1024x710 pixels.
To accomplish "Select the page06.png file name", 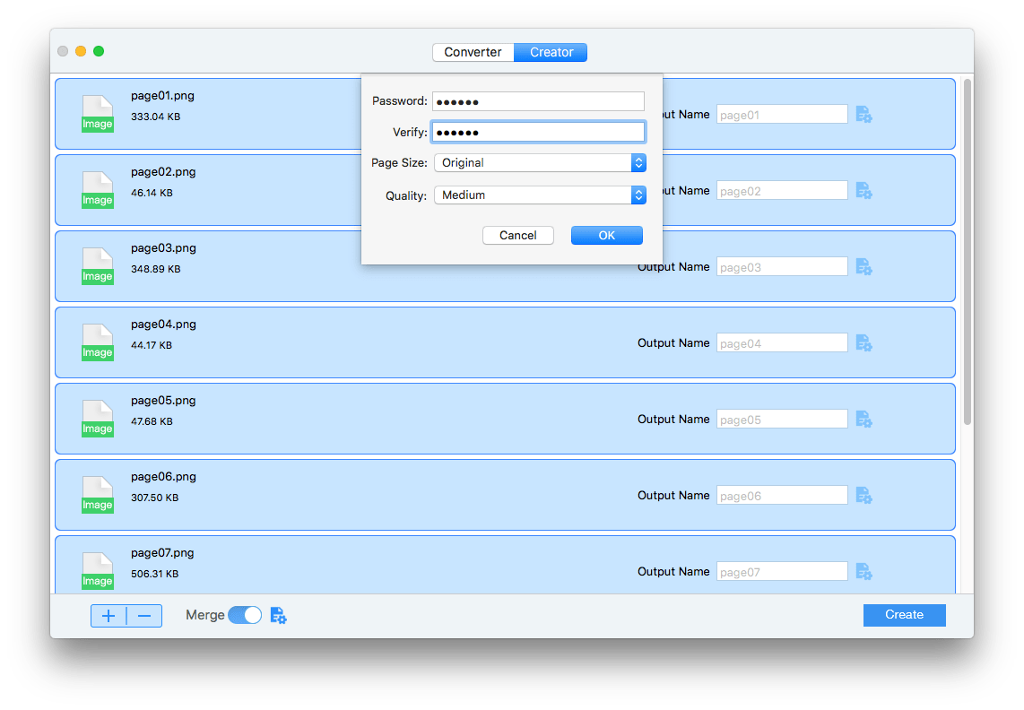I will click(x=163, y=477).
